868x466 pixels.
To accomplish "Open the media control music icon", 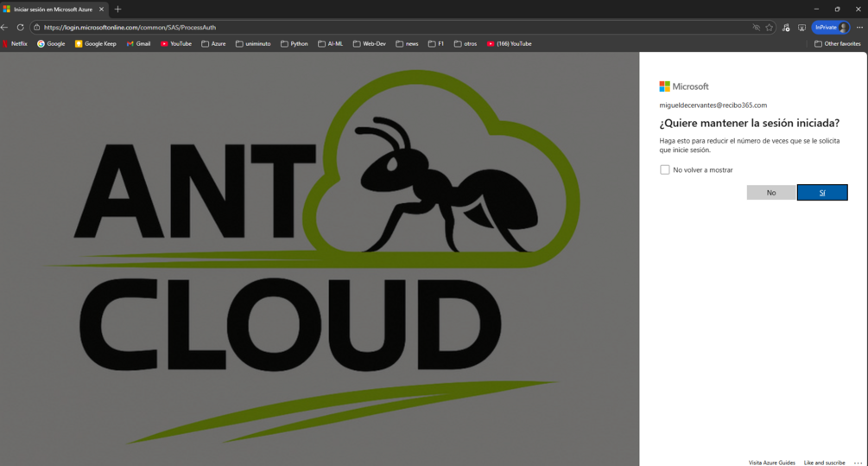I will (786, 27).
